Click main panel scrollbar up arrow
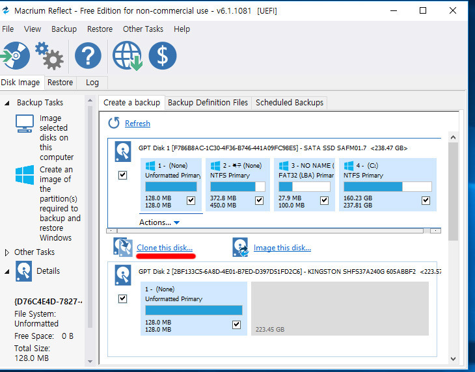The height and width of the screenshot is (372, 475). tap(453, 137)
